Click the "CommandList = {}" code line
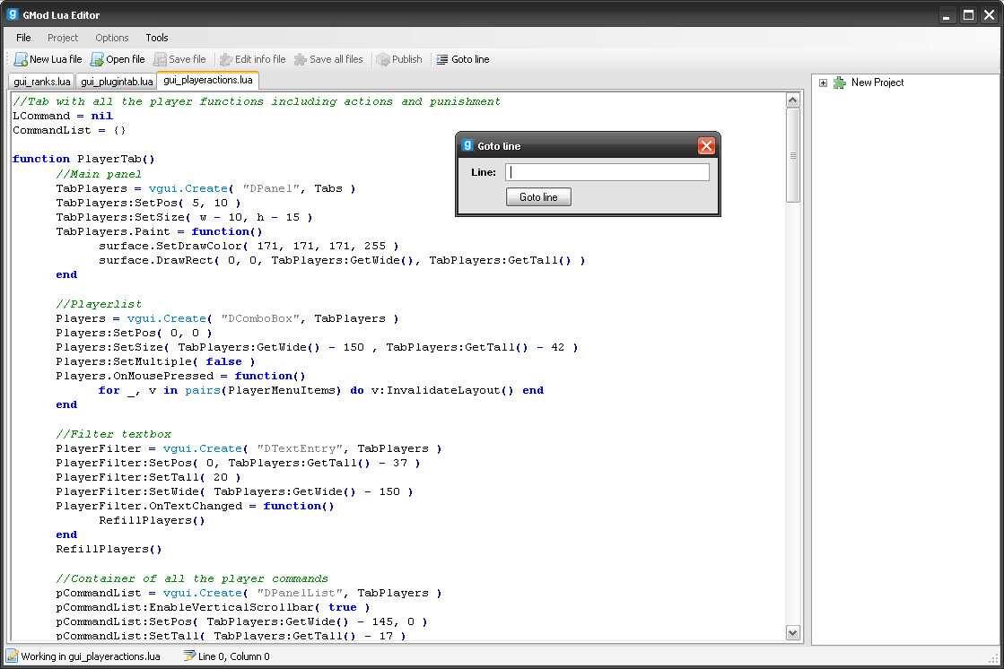 tap(69, 130)
